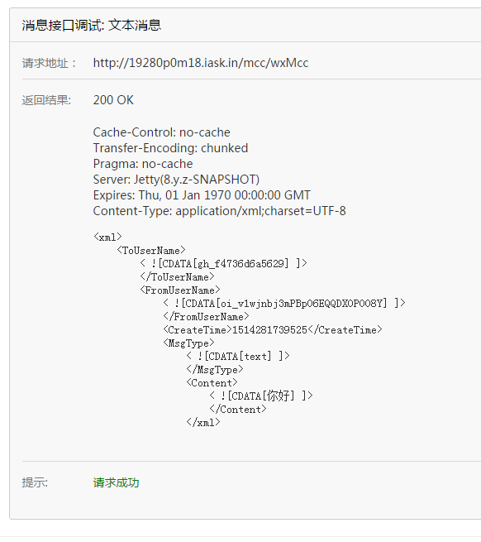Click the Content-Type: application/xml header line
This screenshot has width=481, height=542.
pyautogui.click(x=219, y=211)
